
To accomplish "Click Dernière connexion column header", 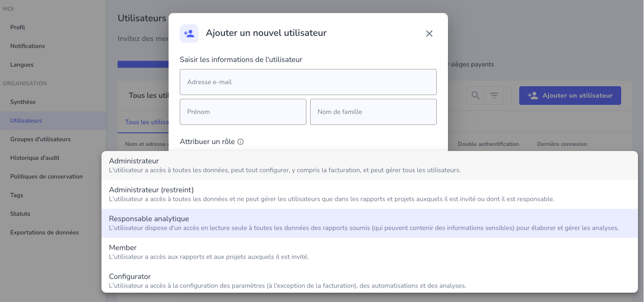I will click(562, 144).
